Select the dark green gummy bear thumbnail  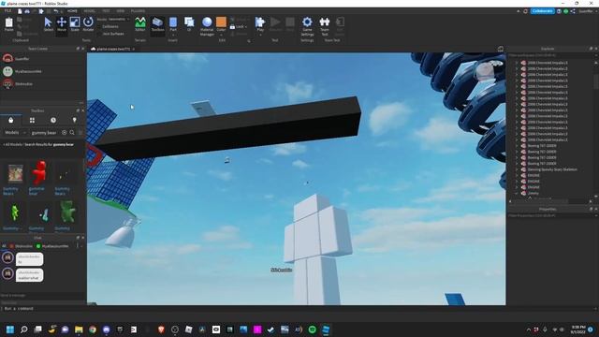(x=67, y=212)
